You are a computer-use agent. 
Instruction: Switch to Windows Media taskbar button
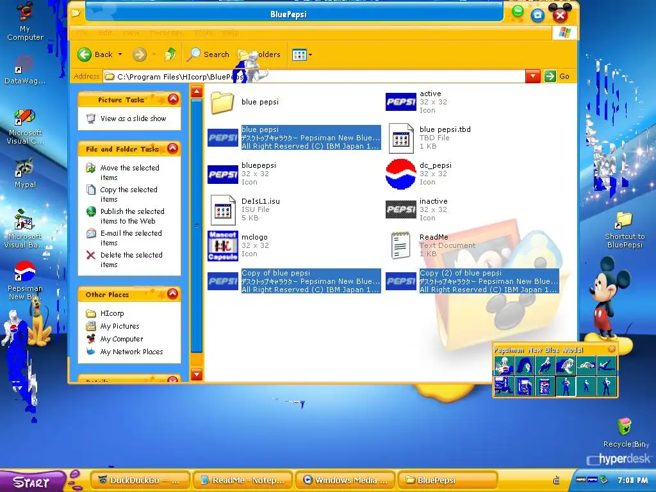(345, 480)
